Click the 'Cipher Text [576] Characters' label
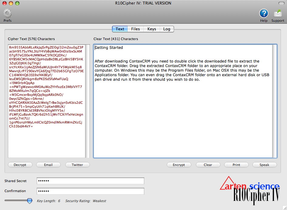The width and height of the screenshot is (287, 210). click(31, 39)
